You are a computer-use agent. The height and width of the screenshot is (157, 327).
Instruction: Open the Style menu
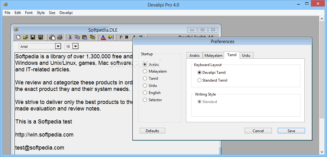41,12
